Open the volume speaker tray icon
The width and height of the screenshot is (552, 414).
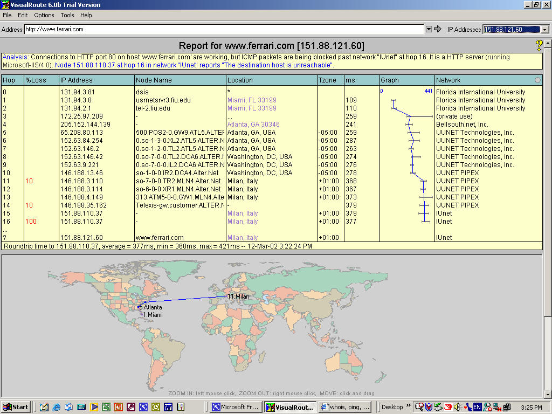pyautogui.click(x=457, y=407)
